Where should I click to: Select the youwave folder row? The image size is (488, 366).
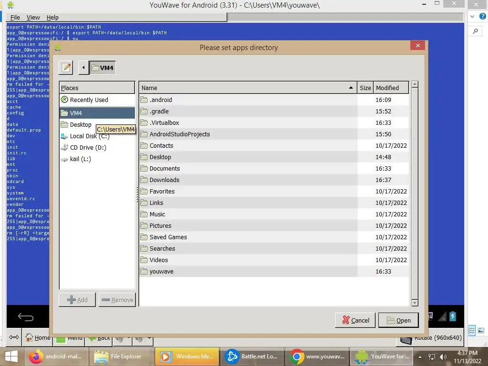(274, 271)
